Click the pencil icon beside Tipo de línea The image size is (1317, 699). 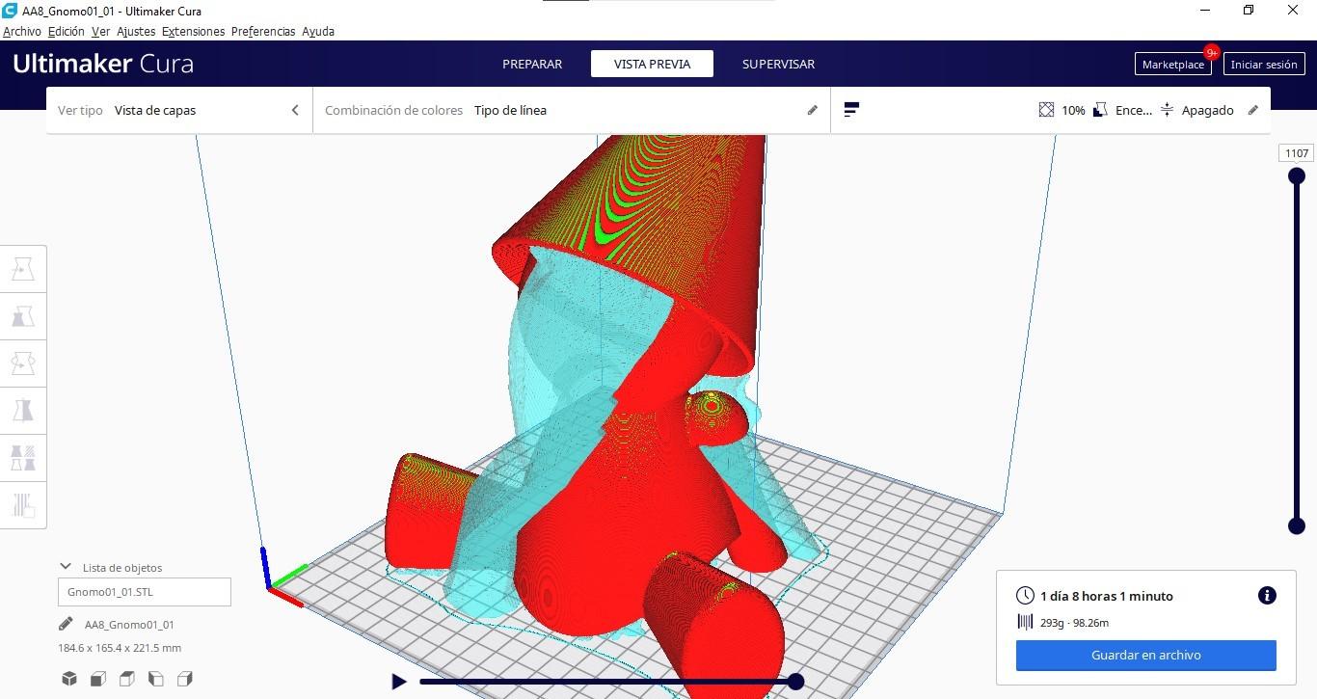[x=813, y=110]
